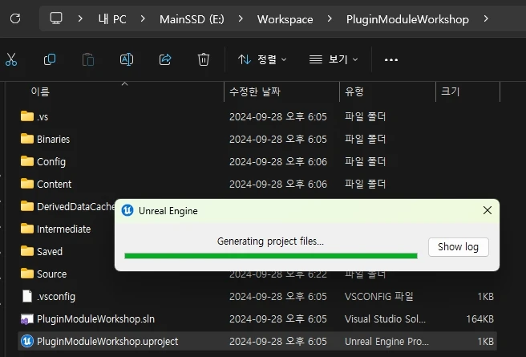526x357 pixels.
Task: Click the Paste clipboard icon
Action: click(x=88, y=59)
